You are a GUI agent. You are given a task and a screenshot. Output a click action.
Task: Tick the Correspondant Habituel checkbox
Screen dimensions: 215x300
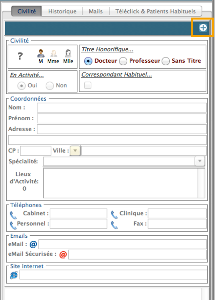point(88,86)
